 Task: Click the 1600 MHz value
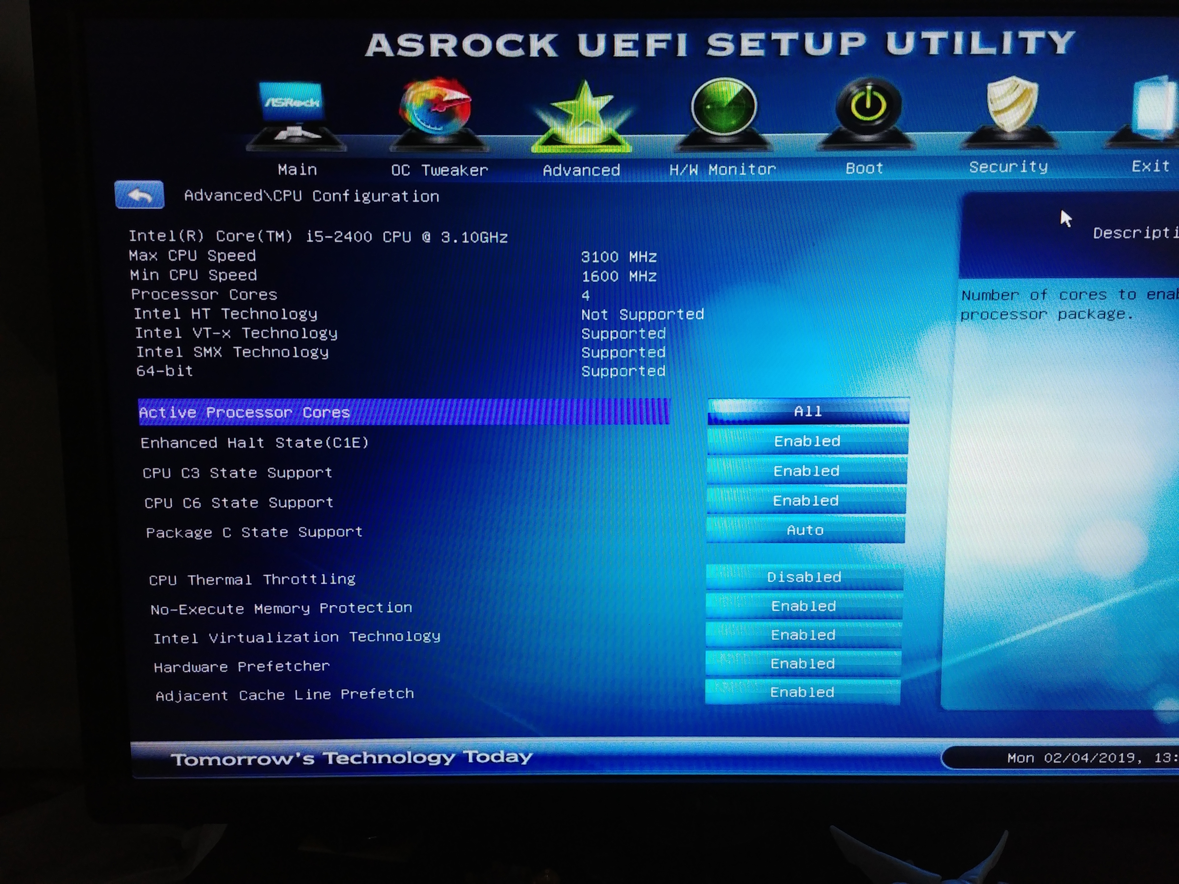[619, 276]
